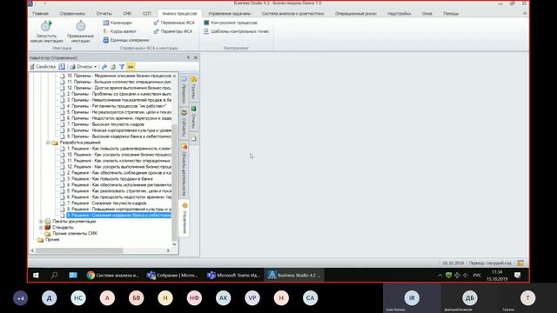This screenshot has height=313, width=557.
Task: Open Переменные ФСА
Action: point(174,23)
